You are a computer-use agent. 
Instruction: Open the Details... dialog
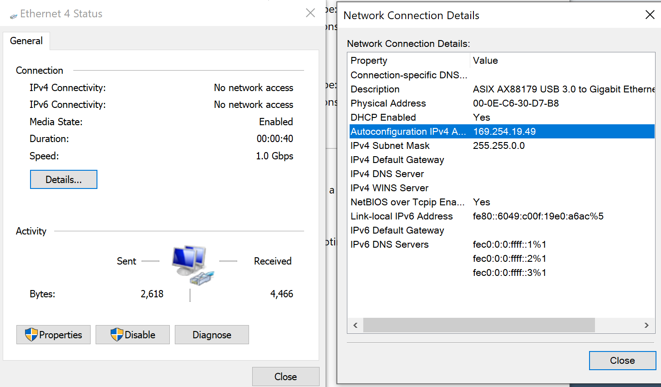[x=63, y=179]
